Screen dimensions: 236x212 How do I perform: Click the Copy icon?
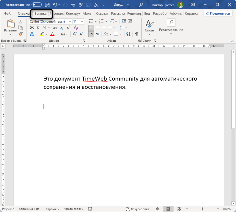[x=20, y=28]
